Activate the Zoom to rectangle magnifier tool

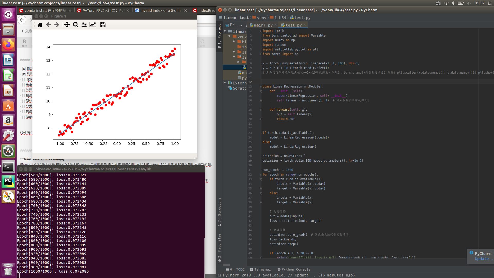pos(75,25)
